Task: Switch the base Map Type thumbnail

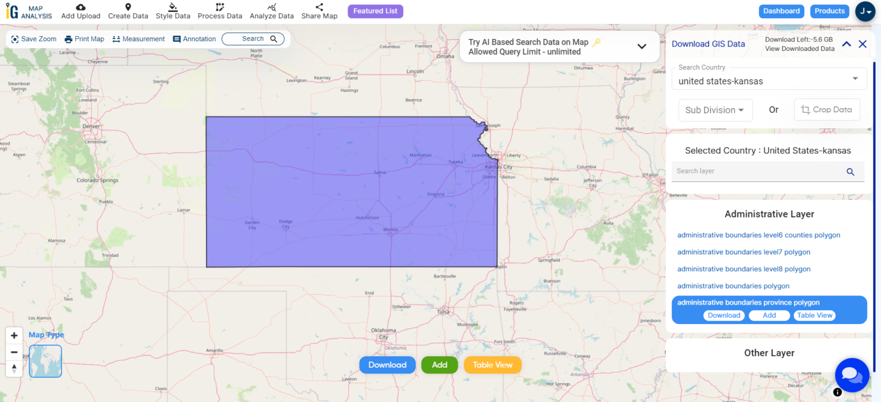Action: click(x=45, y=361)
